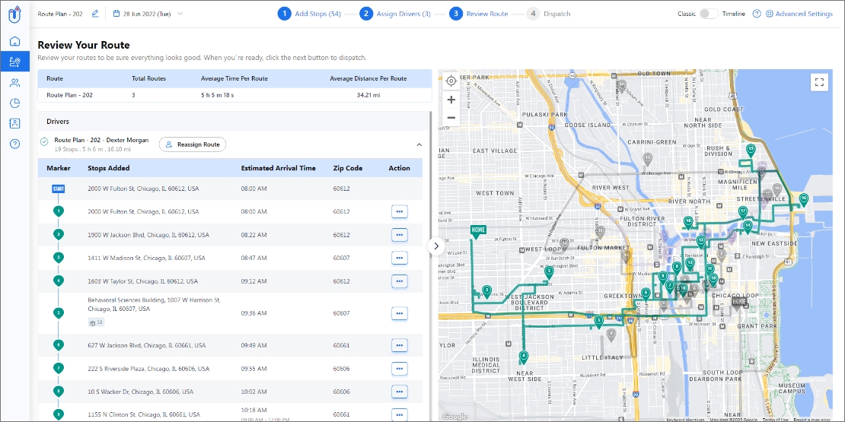Open the Home icon in the sidebar
Image resolution: width=845 pixels, height=422 pixels.
15,41
